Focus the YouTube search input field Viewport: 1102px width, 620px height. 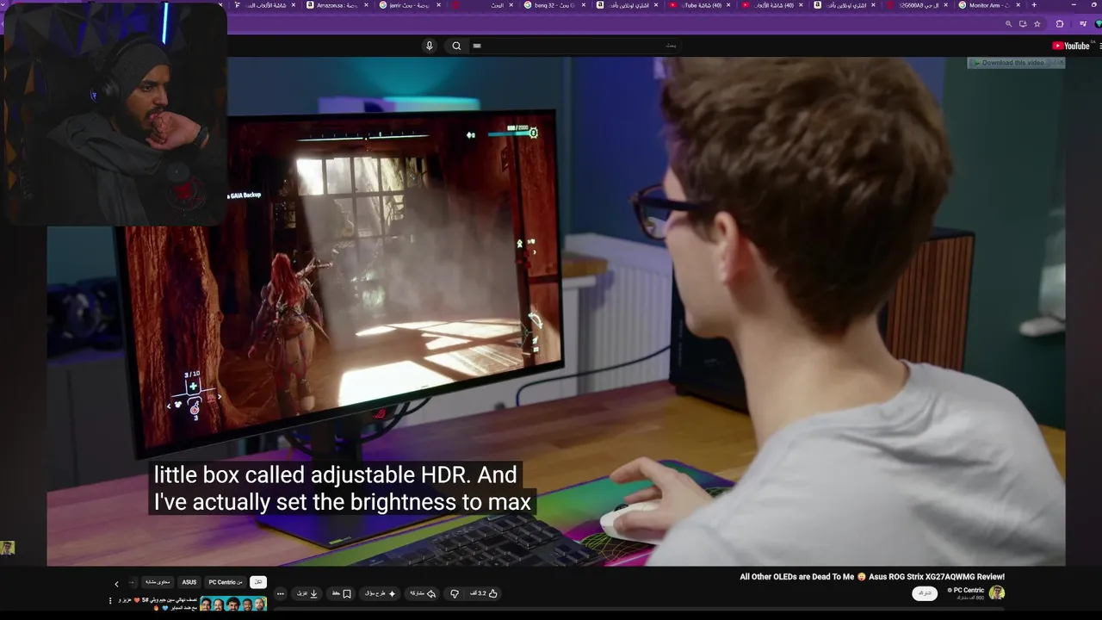pyautogui.click(x=577, y=46)
